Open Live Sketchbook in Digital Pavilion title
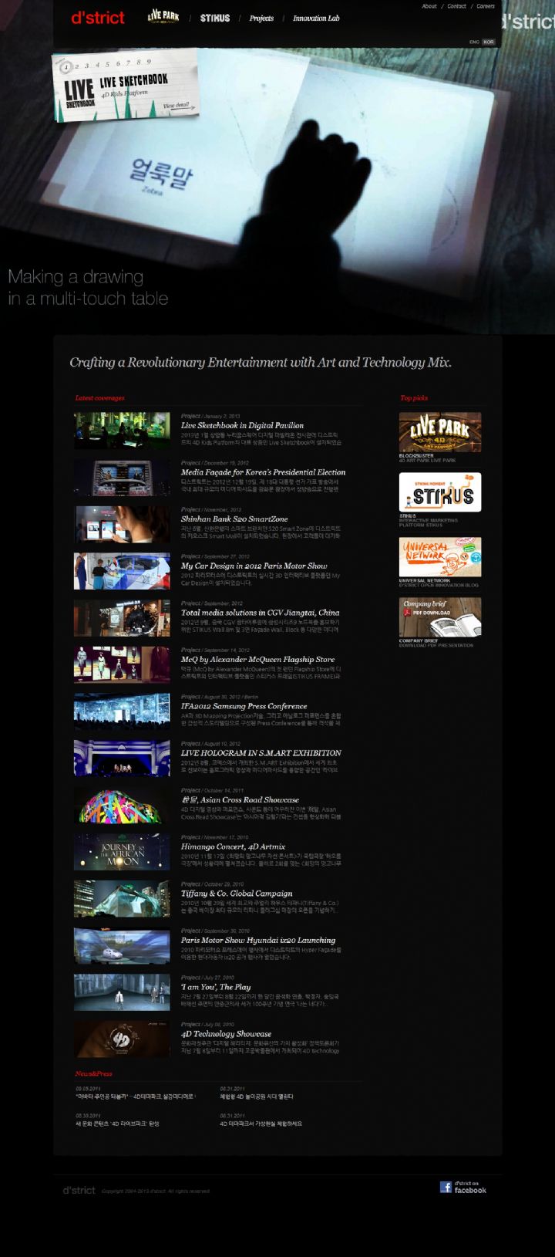Viewport: 555px width, 1257px height. (x=242, y=425)
